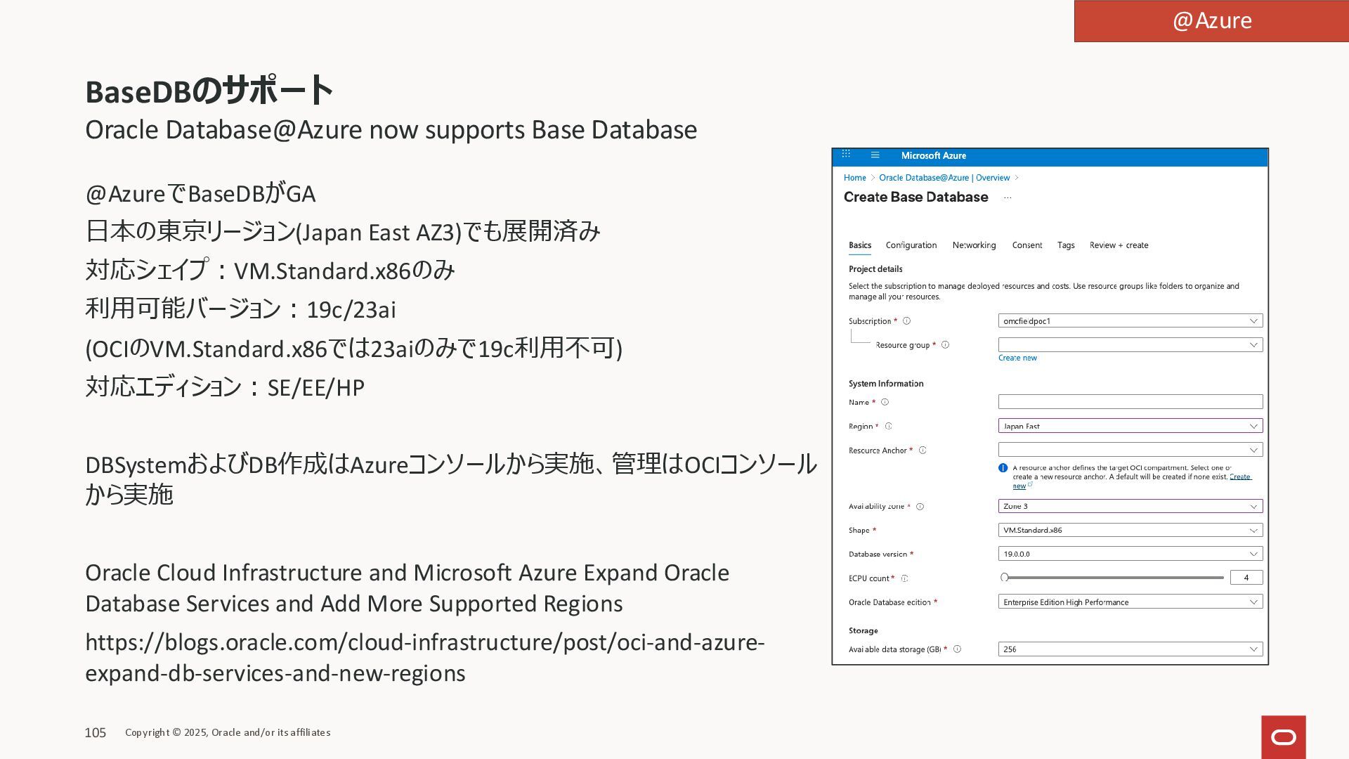Go to the Review + create tab
The image size is (1349, 759).
(1119, 245)
